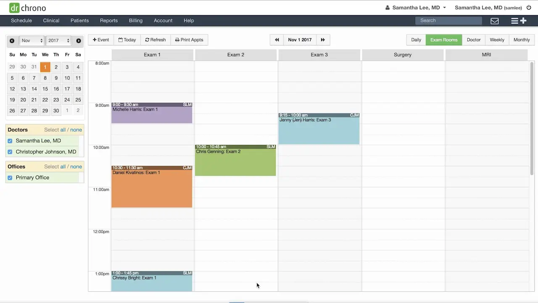The image size is (538, 303).
Task: Select November 24 in mini calendar
Action: pos(67,100)
